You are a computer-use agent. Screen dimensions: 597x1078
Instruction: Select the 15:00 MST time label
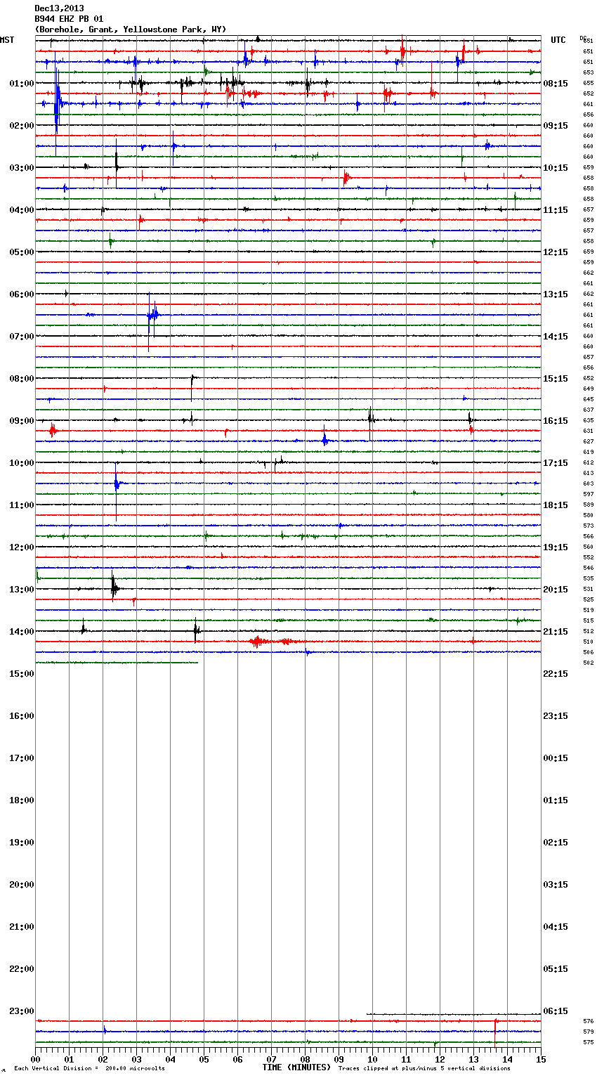(21, 674)
